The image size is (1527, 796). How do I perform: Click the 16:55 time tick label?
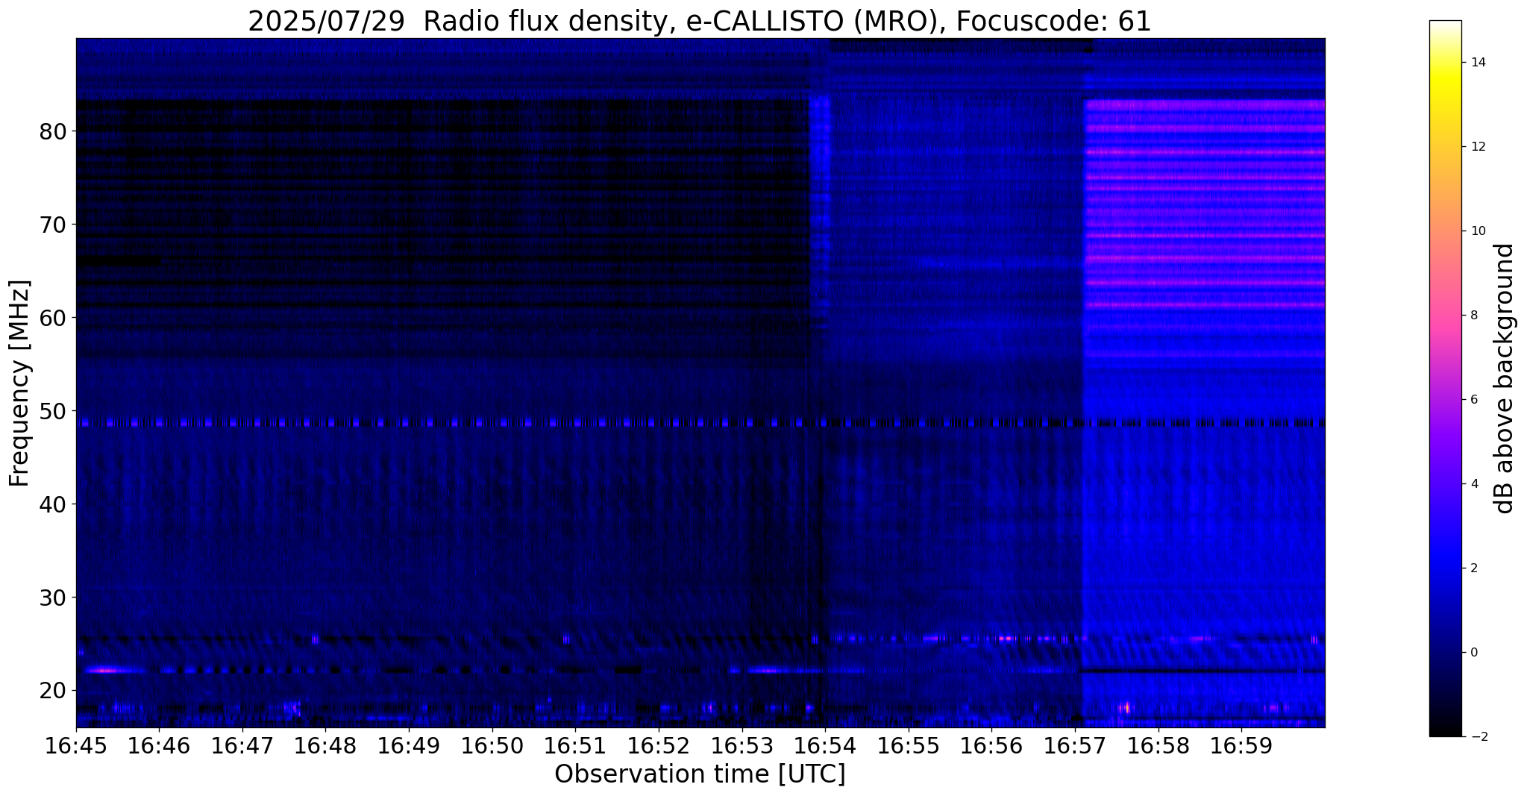click(x=909, y=745)
